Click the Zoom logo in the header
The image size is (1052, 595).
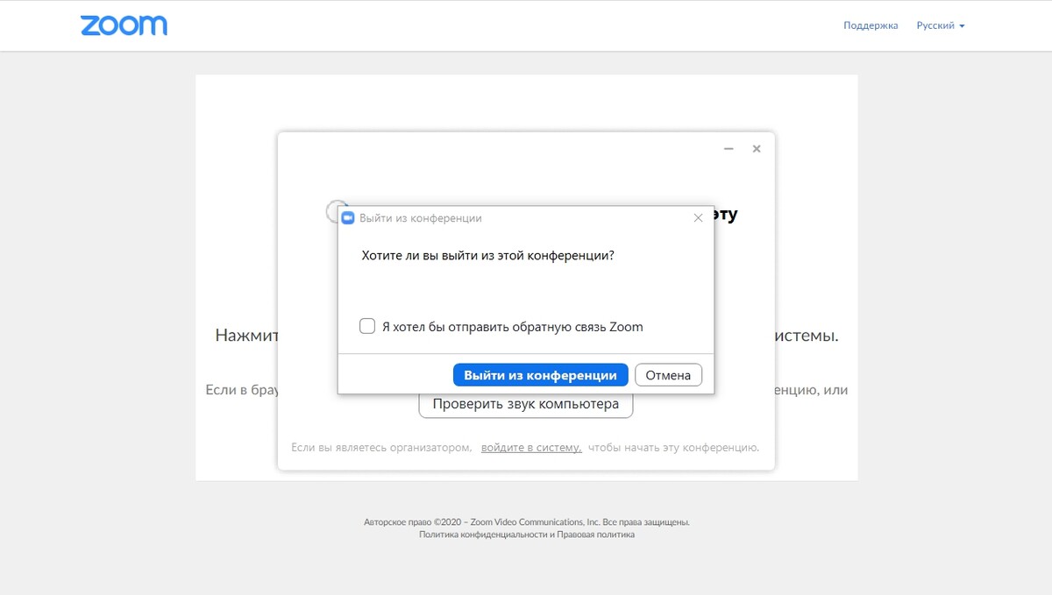124,25
